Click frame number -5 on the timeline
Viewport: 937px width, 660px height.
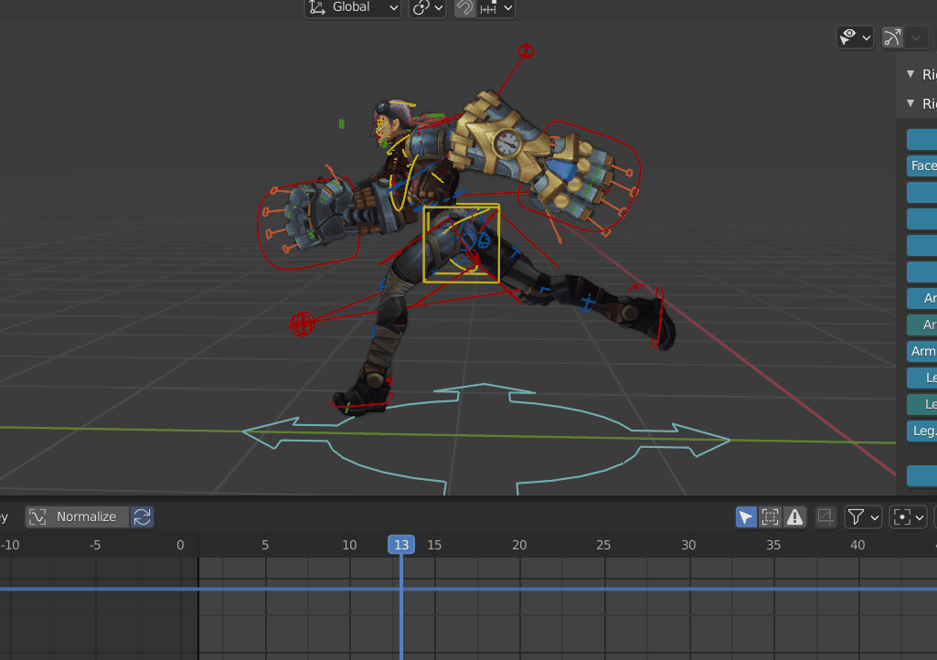(94, 545)
